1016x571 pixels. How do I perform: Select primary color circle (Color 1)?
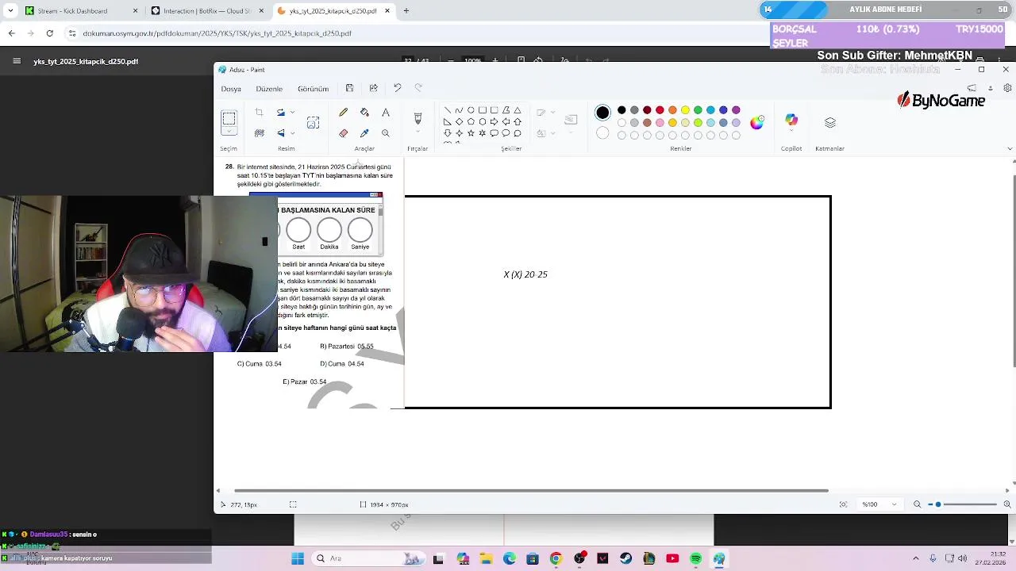pyautogui.click(x=602, y=113)
